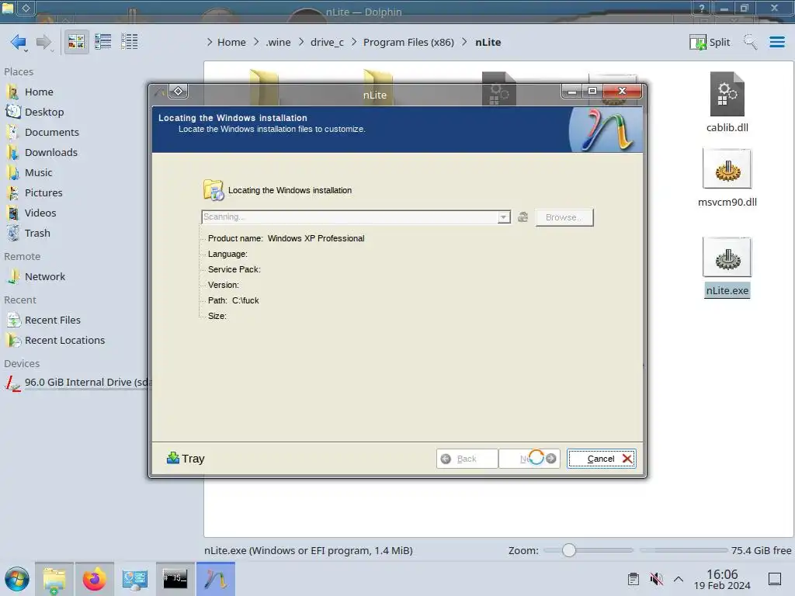Screen dimensions: 795x596
Task: Open Dolphin file manager from taskbar
Action: click(54, 579)
